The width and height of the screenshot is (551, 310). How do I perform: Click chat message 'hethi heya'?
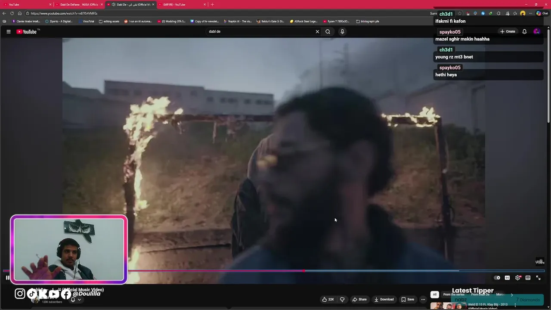[446, 75]
